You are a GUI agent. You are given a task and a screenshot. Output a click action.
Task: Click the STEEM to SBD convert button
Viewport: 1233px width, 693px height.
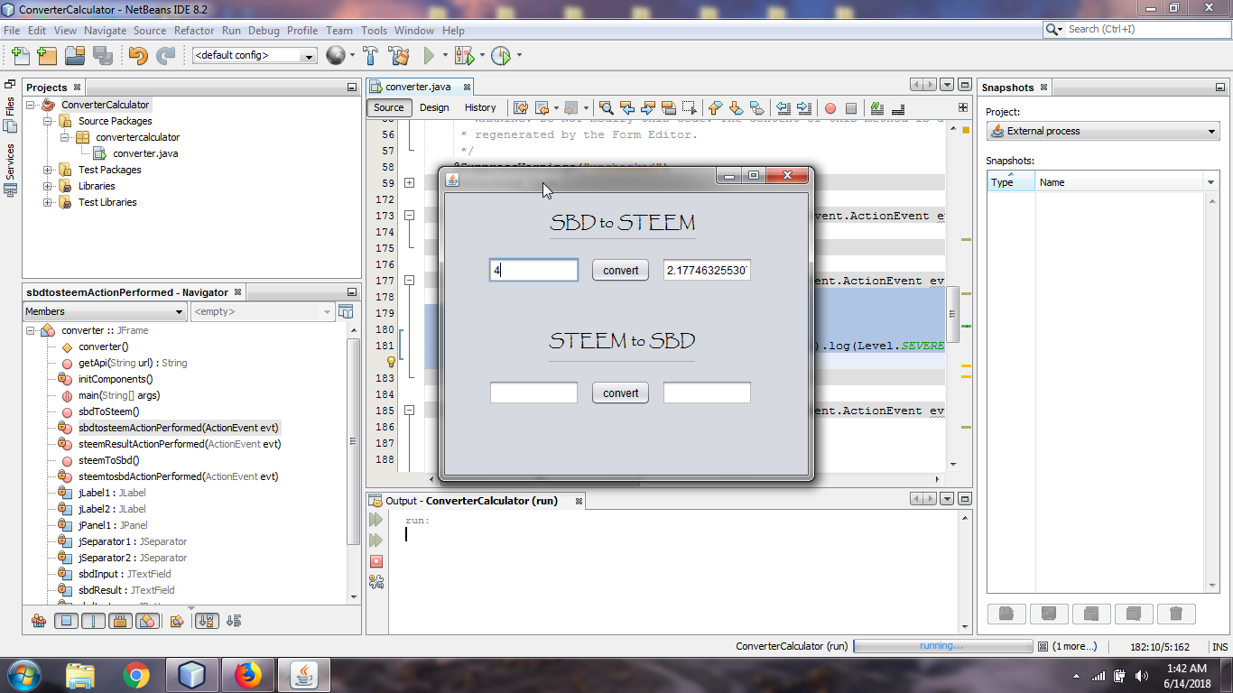(x=620, y=393)
